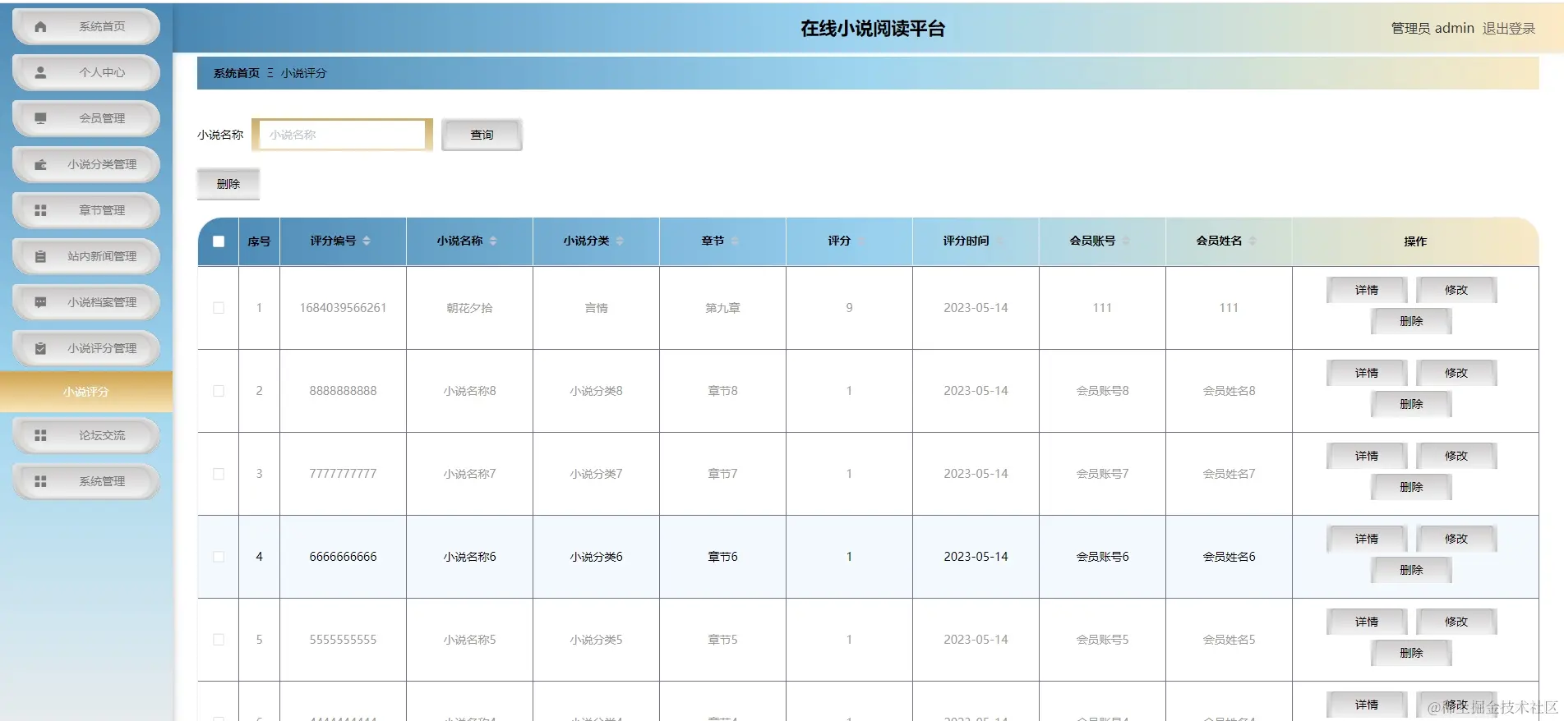The height and width of the screenshot is (721, 1564).
Task: Check the row 5 checkbox for 小说名称5
Action: click(x=219, y=640)
